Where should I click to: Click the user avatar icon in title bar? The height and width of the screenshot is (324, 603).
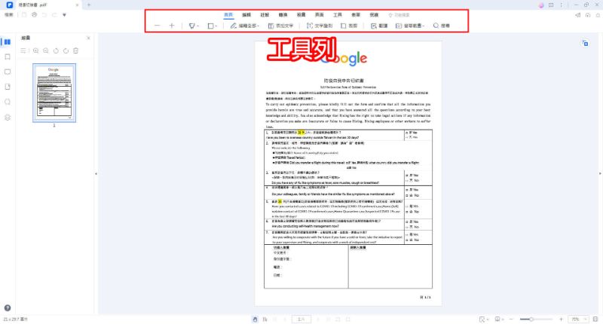[x=540, y=5]
